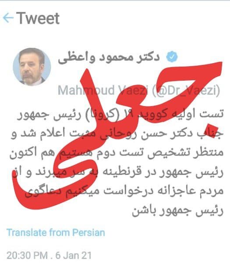Go back using the blue arrow

pyautogui.click(x=8, y=18)
